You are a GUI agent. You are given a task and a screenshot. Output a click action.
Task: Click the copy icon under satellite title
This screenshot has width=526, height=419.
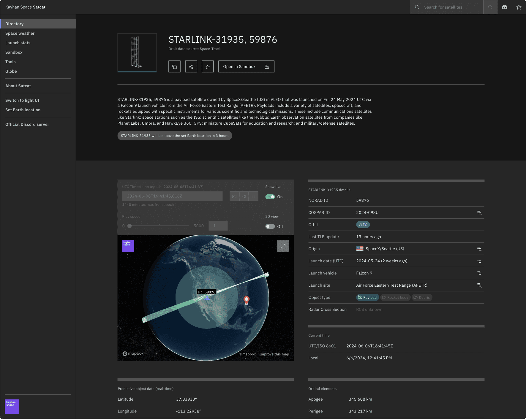(174, 66)
